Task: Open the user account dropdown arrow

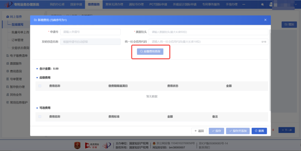Action: point(296,4)
